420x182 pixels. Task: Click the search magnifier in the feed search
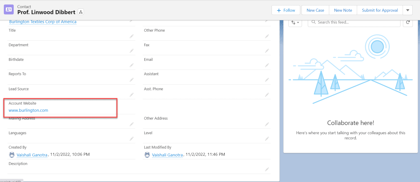point(313,22)
